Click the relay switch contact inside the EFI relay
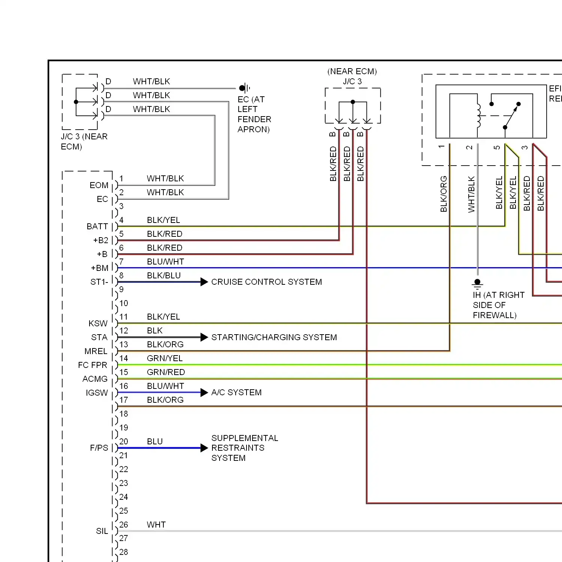The height and width of the screenshot is (562, 562). [x=512, y=115]
